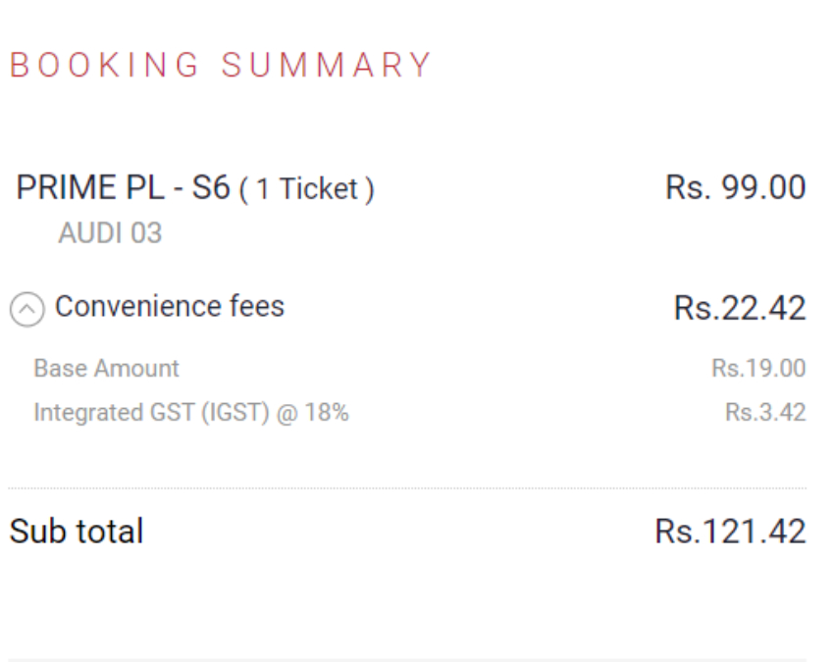Click the 18% tax rate text

click(x=328, y=413)
